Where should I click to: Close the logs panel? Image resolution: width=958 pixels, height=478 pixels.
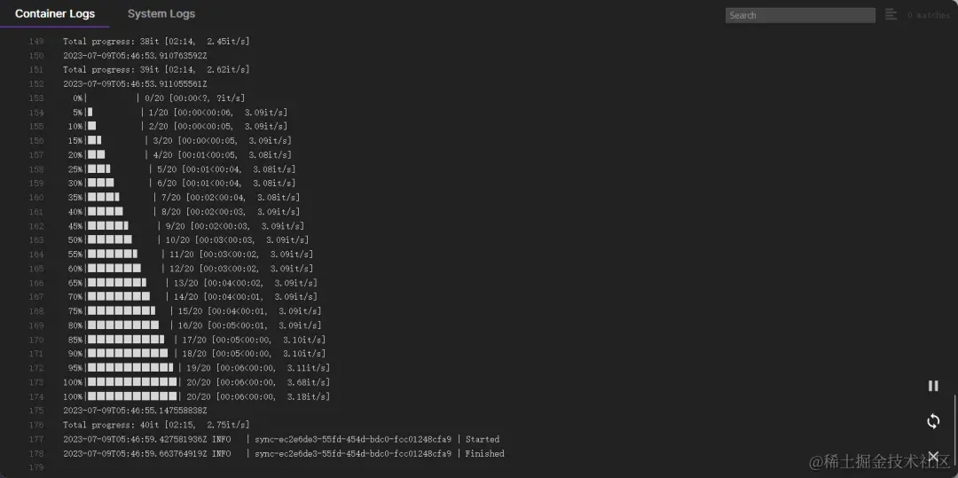click(933, 456)
